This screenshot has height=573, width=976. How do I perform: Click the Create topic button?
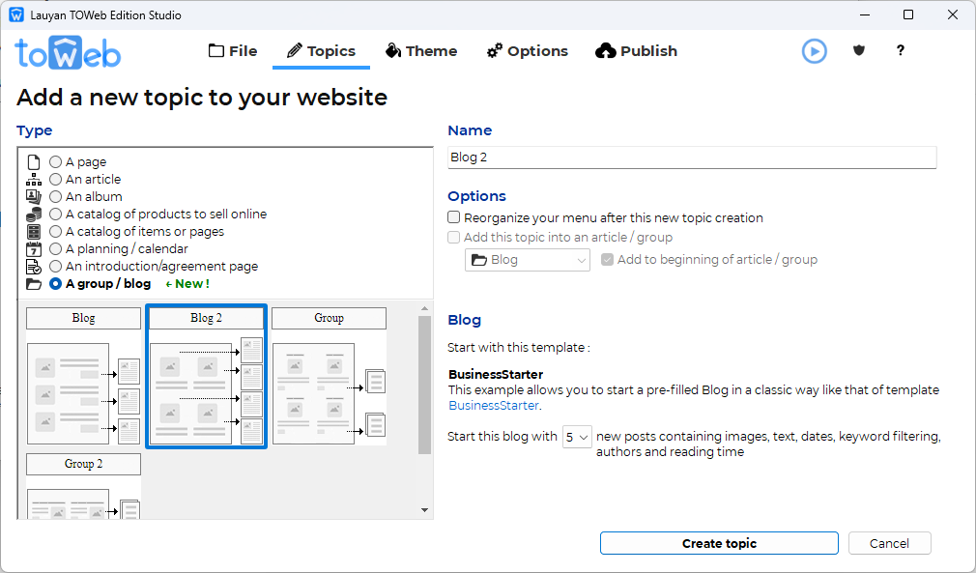coord(719,543)
